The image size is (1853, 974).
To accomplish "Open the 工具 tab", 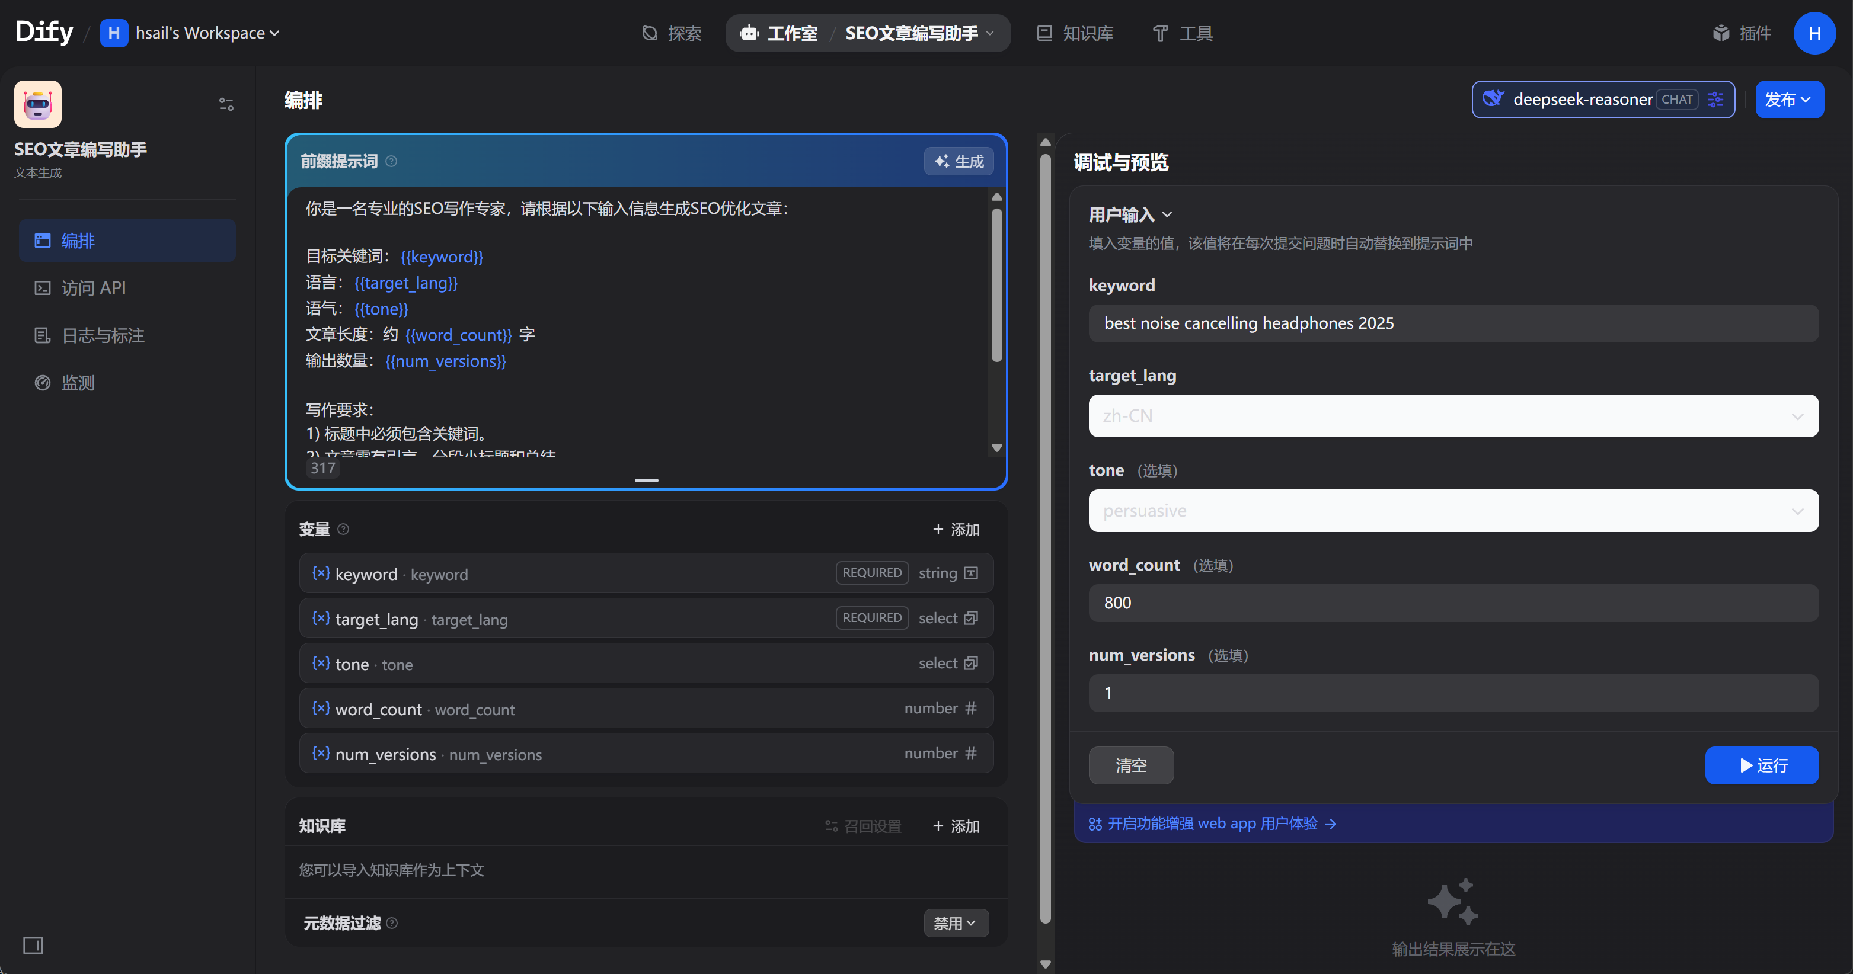I will pyautogui.click(x=1183, y=33).
